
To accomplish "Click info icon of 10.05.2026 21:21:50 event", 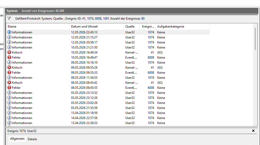I will click(x=9, y=47).
